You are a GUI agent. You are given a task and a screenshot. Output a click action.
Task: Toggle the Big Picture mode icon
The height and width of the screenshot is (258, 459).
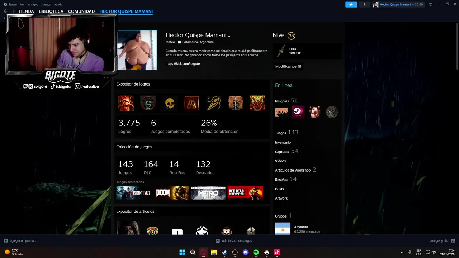[x=431, y=4]
